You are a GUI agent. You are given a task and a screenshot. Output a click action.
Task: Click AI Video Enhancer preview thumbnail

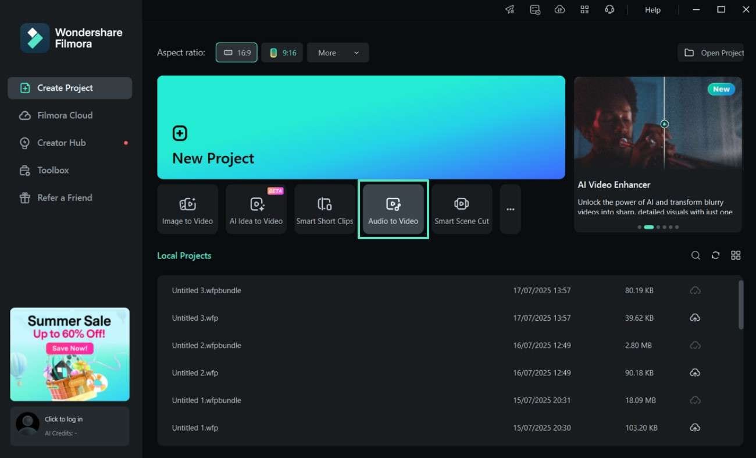click(x=658, y=123)
